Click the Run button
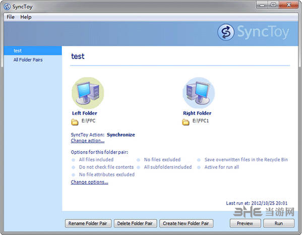The height and width of the screenshot is (235, 302). point(279,223)
